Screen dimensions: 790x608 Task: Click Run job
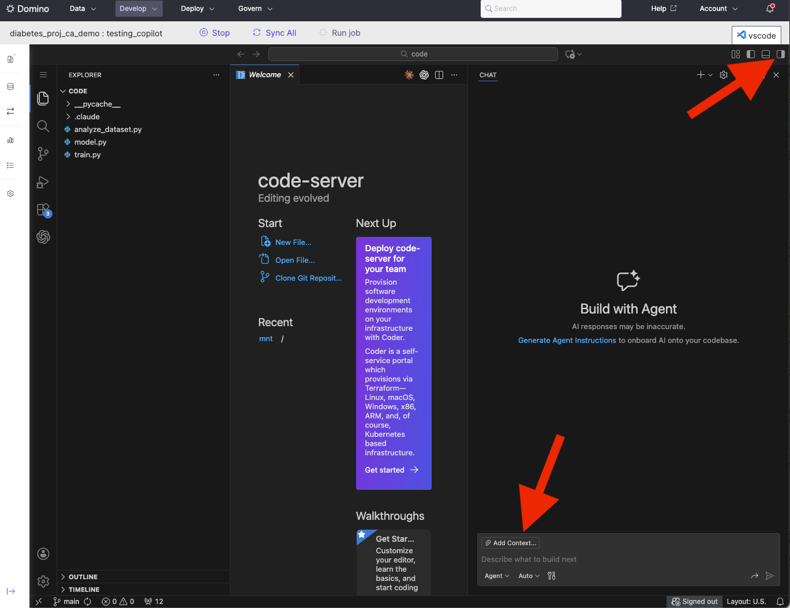pyautogui.click(x=340, y=33)
